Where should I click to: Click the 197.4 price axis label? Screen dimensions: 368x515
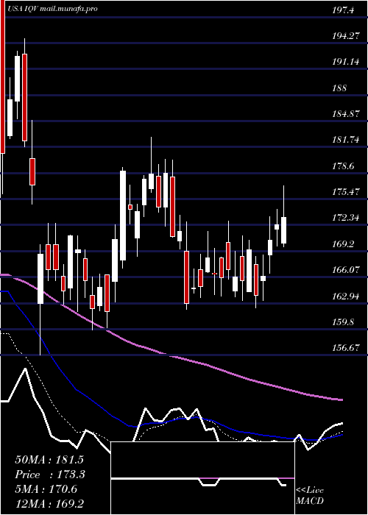[343, 10]
